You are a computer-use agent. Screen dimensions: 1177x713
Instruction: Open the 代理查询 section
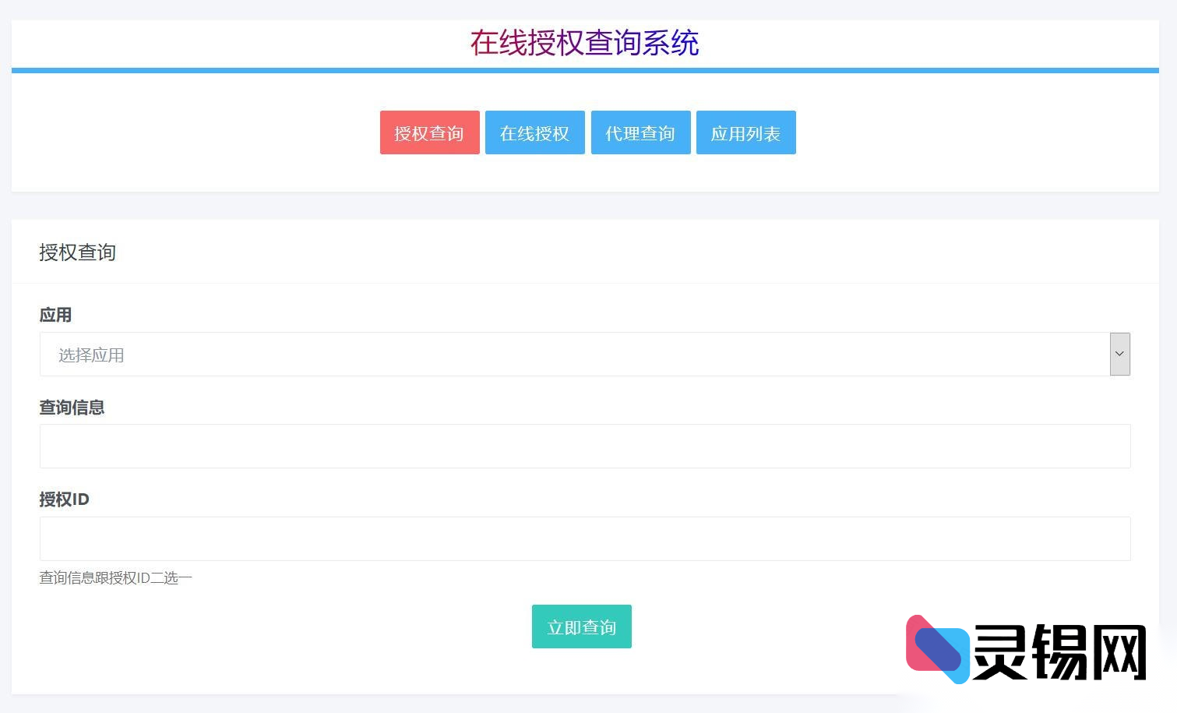pyautogui.click(x=640, y=132)
